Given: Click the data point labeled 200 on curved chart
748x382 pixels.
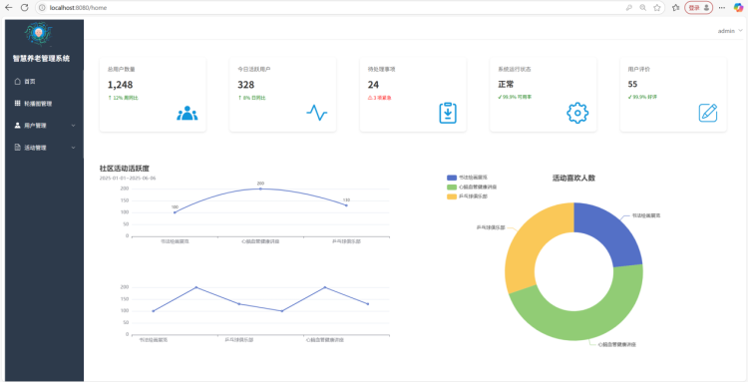Looking at the screenshot, I should (x=260, y=189).
